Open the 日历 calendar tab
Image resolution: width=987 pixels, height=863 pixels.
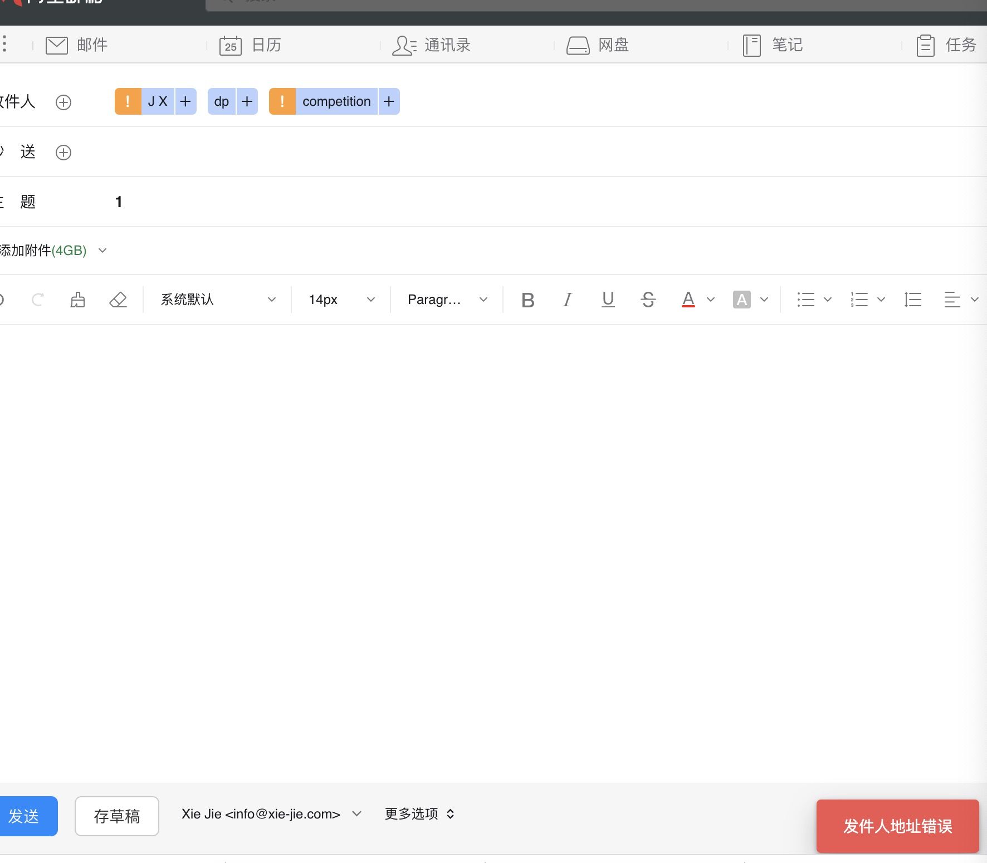250,45
